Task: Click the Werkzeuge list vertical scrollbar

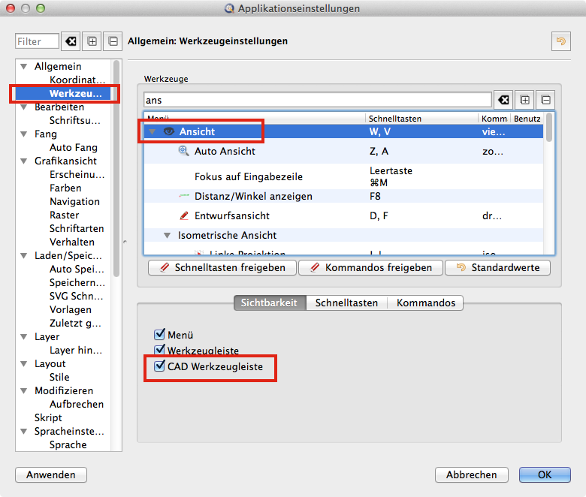Action: [x=550, y=127]
